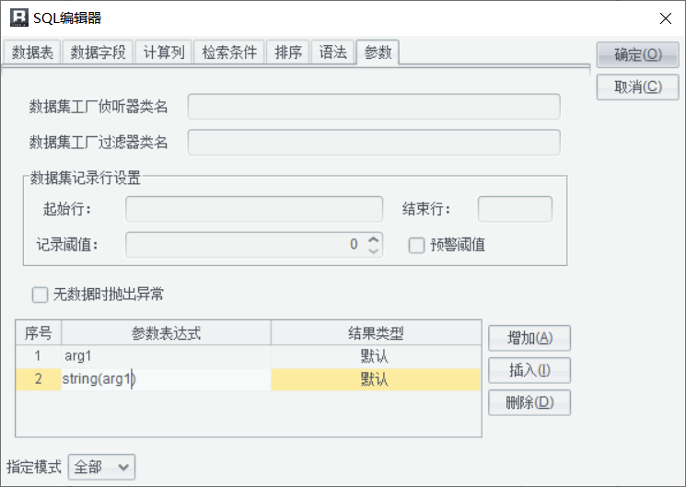Viewport: 686px width, 487px height.
Task: Click the SQL编辑器 title bar app icon
Action: point(17,17)
